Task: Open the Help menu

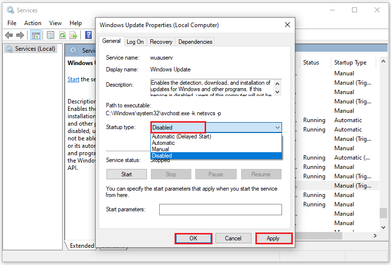Action: (x=75, y=23)
